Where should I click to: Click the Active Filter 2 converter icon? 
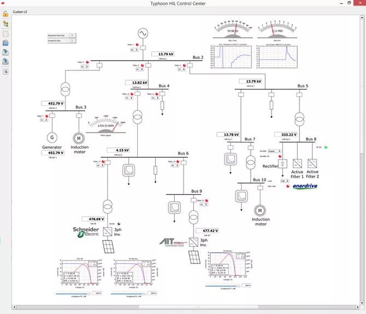(312, 163)
